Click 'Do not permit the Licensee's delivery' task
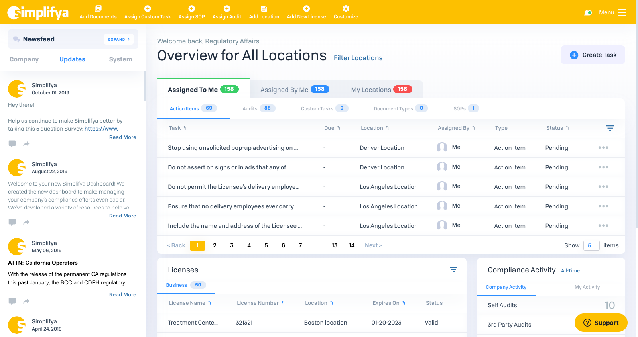 point(234,187)
